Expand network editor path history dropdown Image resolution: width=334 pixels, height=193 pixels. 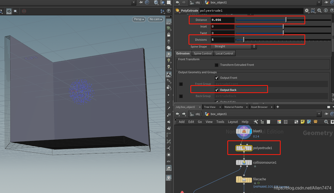pyautogui.click(x=319, y=114)
